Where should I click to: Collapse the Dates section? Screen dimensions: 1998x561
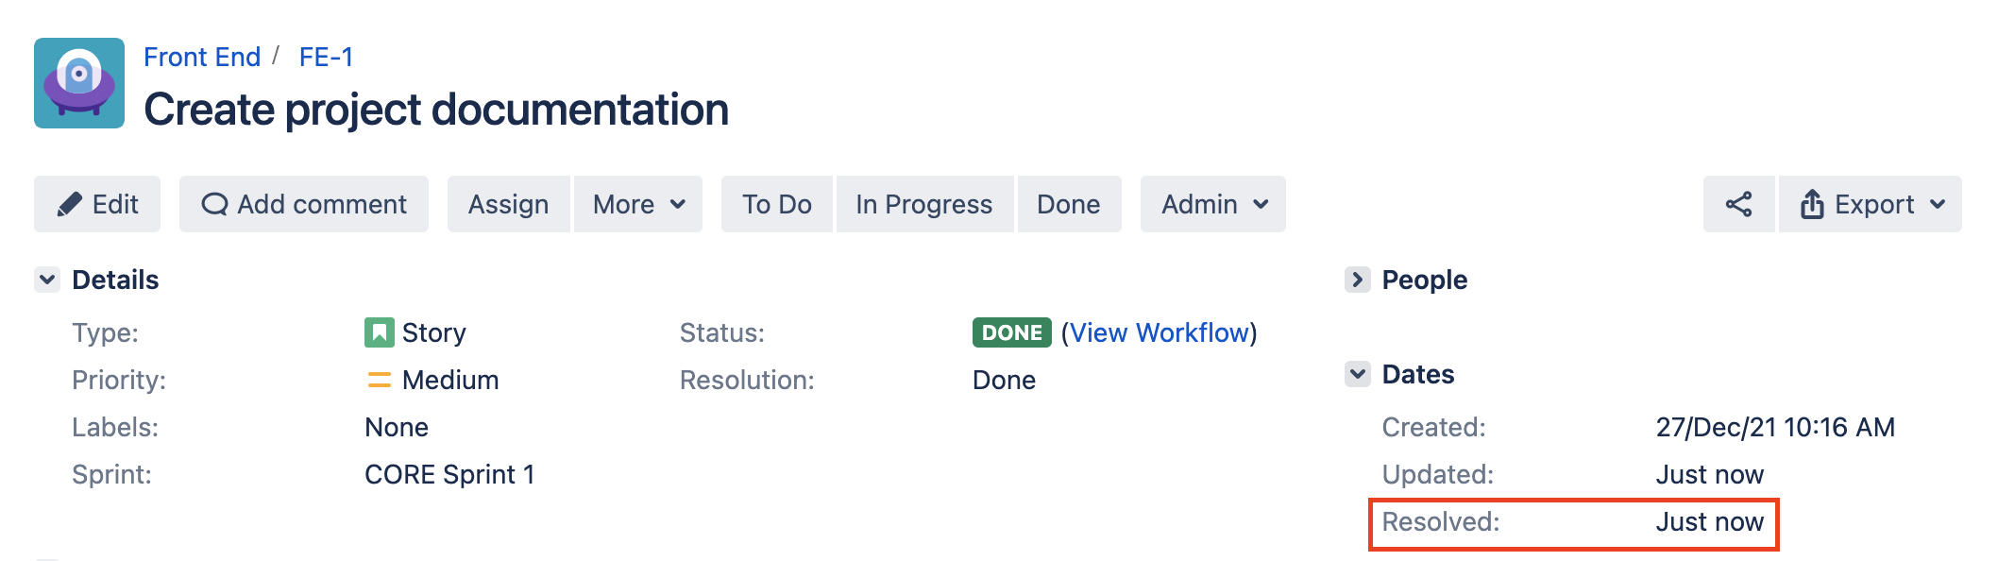[x=1357, y=374]
